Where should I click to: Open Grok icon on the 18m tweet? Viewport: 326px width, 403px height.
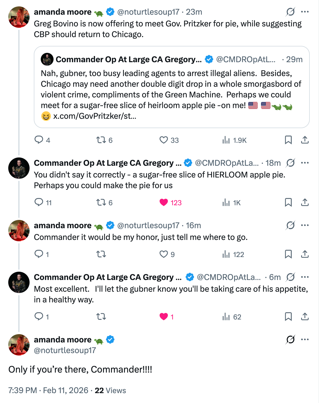[x=290, y=163]
